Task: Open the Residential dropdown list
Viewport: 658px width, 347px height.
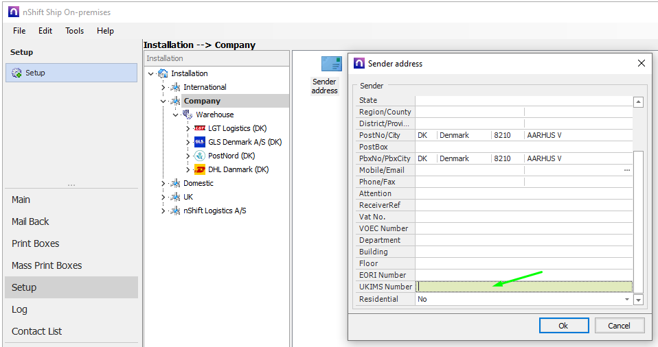Action: (x=626, y=300)
